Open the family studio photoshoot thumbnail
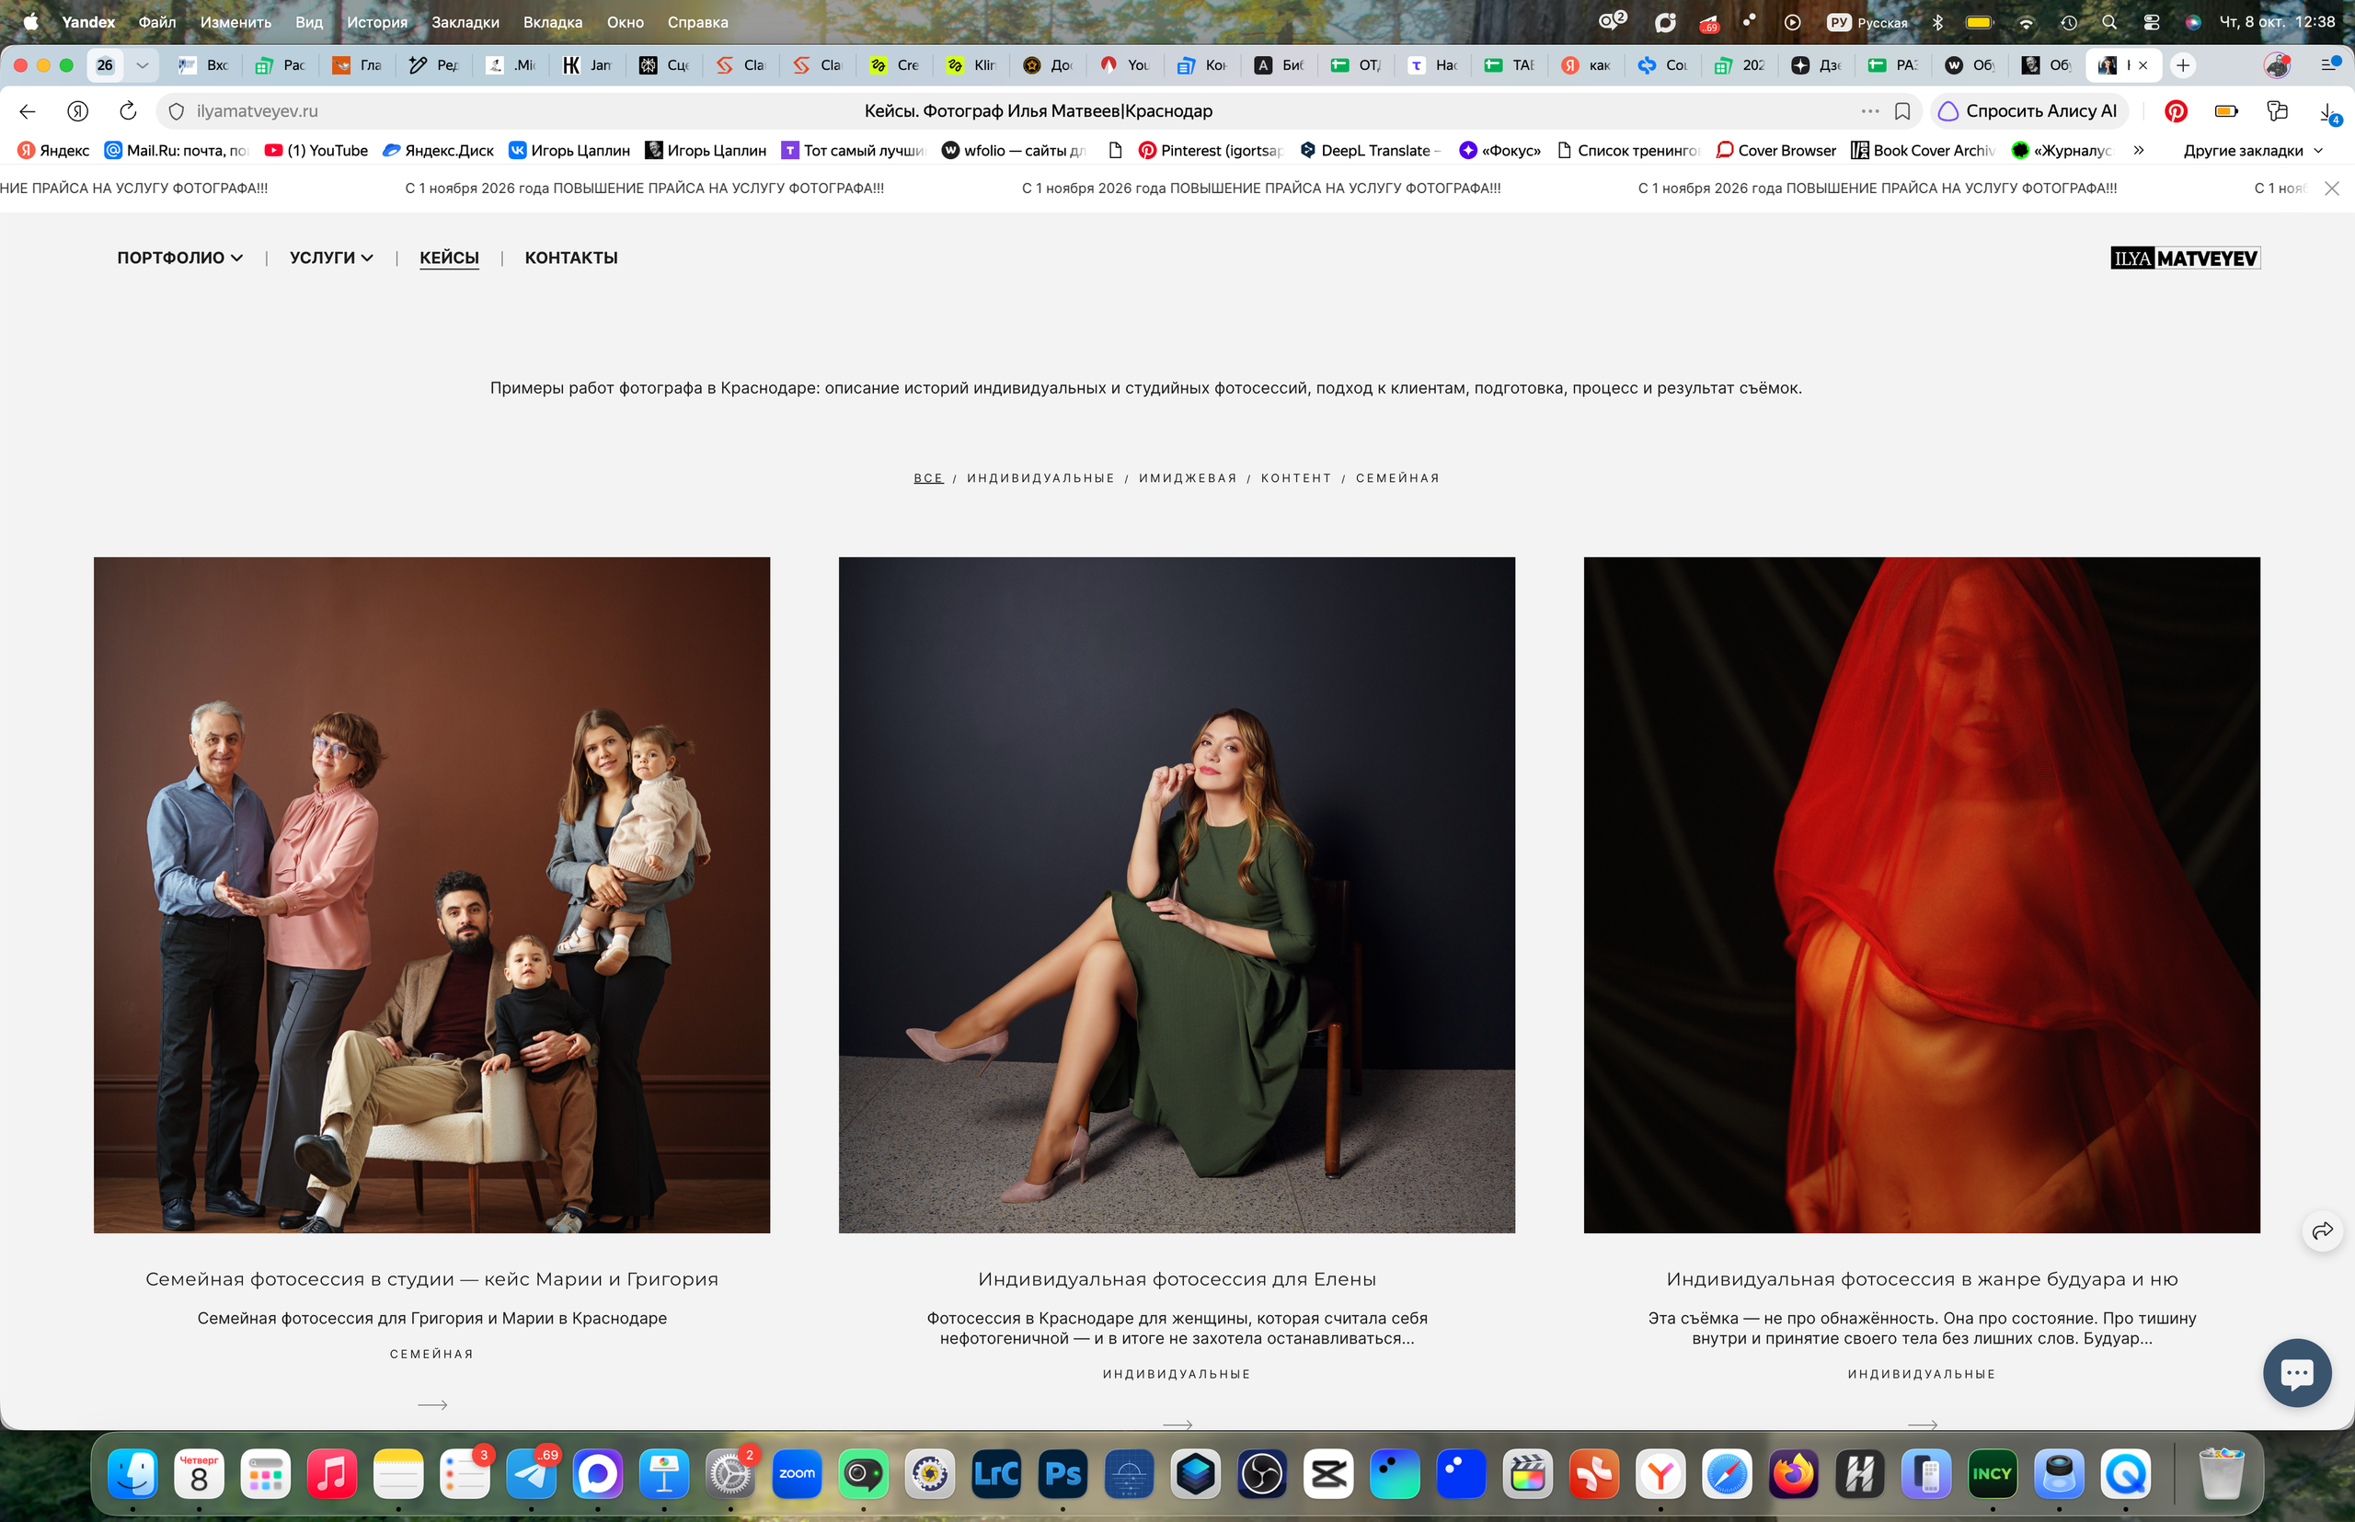Screen dimensions: 2355x1522 432,895
